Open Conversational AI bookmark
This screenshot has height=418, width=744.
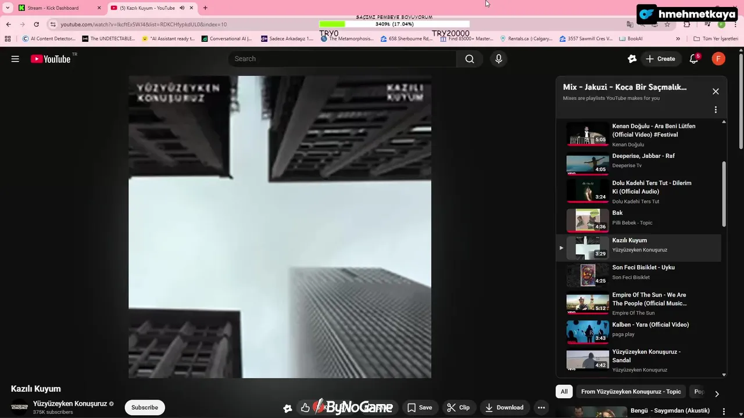[227, 39]
